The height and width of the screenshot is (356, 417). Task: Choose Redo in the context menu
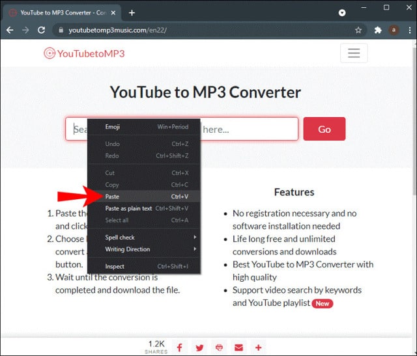coord(144,156)
